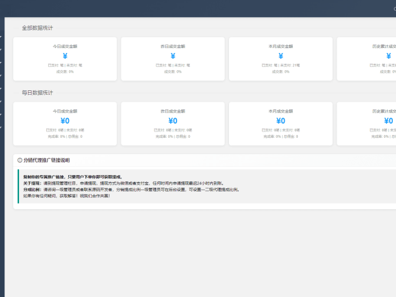Open the 分销代理推广链接说明 panel title
Image resolution: width=396 pixels, height=297 pixels.
(x=46, y=161)
